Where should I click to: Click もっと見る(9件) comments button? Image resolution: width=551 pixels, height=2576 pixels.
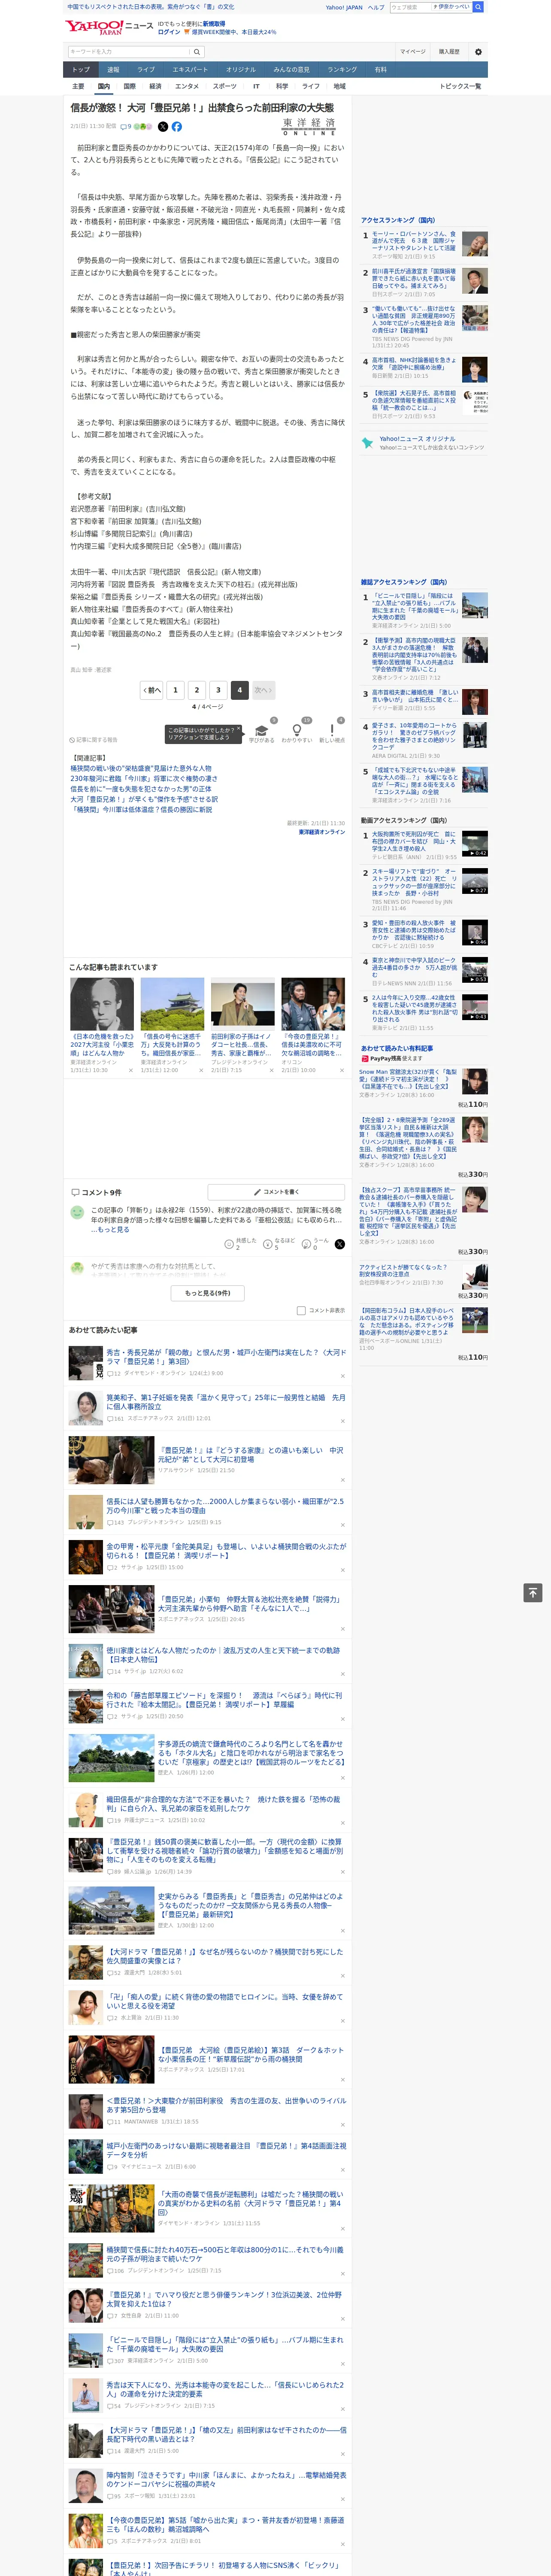208,1293
